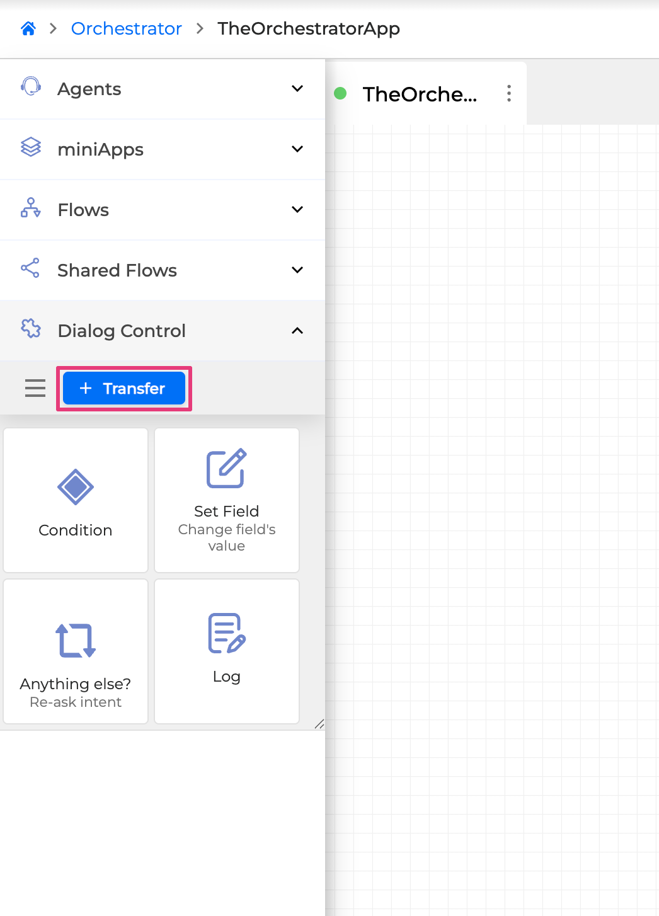Expand the miniApps section chevron
Screen dimensions: 659x916
click(297, 149)
